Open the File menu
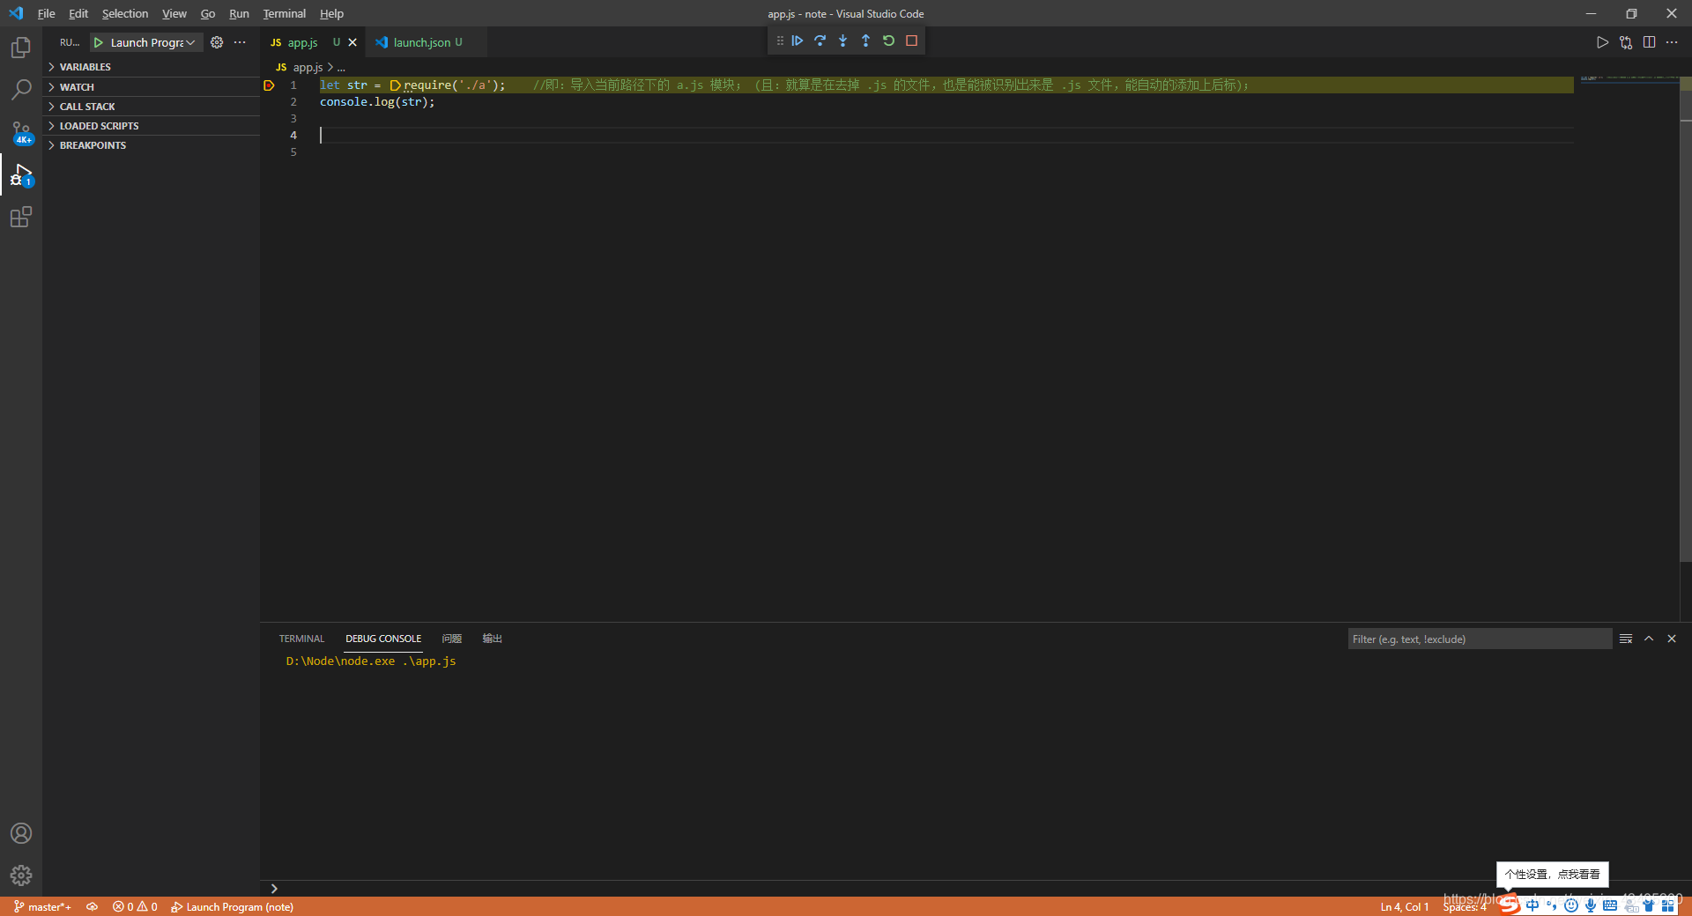This screenshot has width=1692, height=916. click(46, 13)
